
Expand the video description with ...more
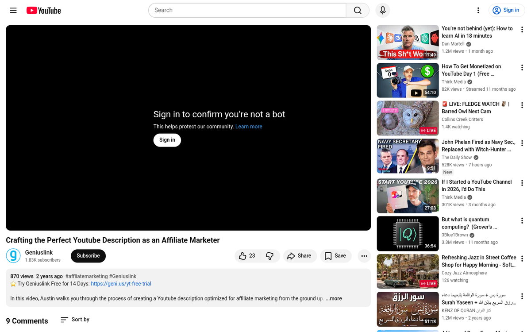(333, 298)
